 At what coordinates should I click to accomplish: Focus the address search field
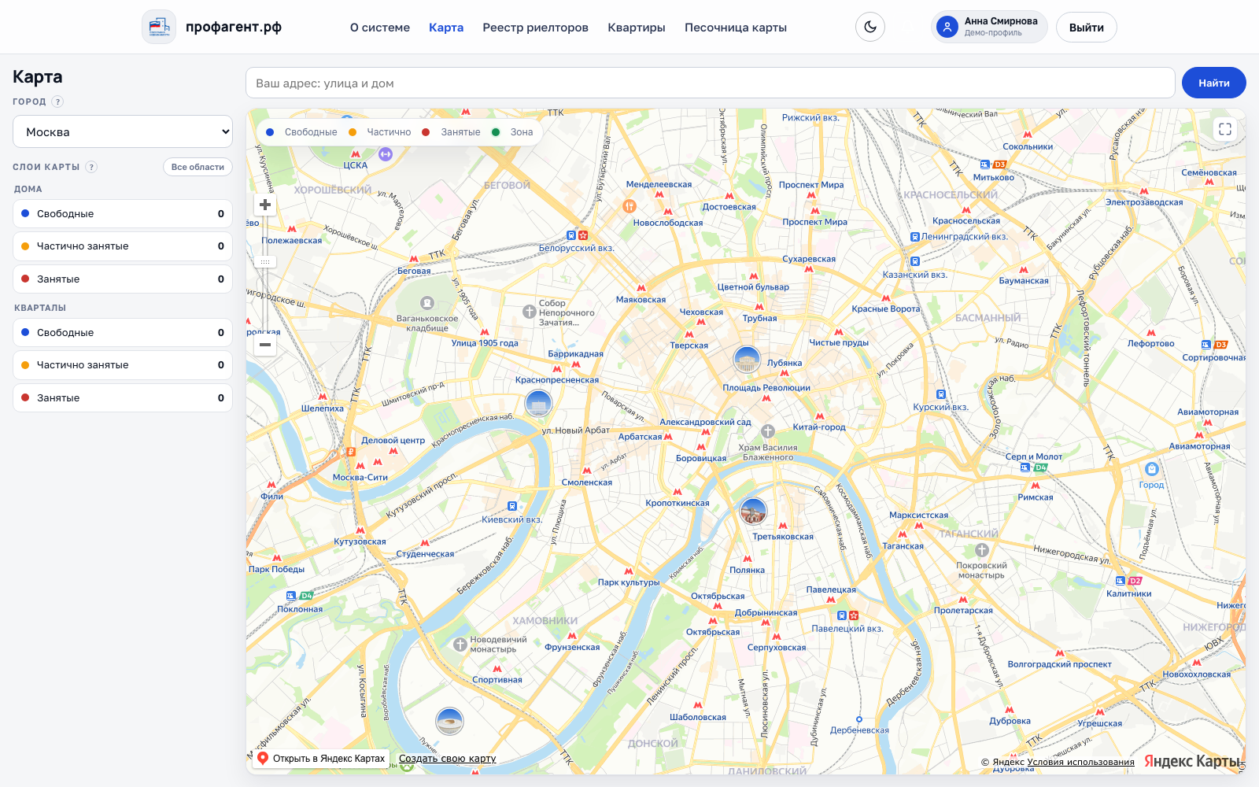[711, 83]
